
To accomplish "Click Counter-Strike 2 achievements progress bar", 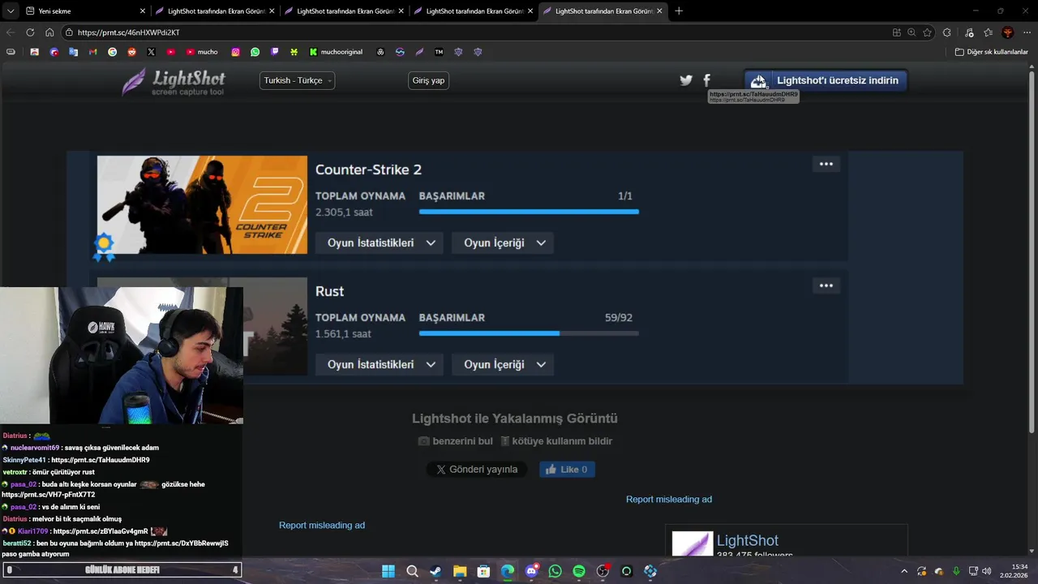I will (529, 212).
